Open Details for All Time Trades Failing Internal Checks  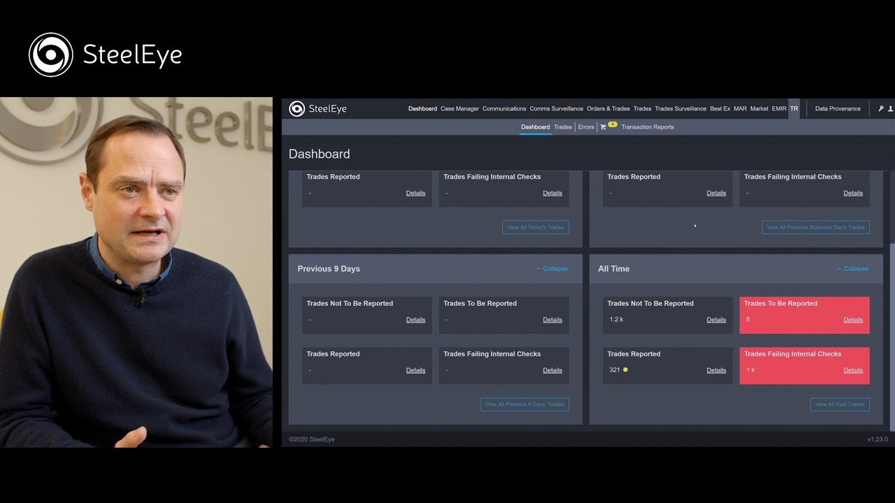tap(853, 370)
